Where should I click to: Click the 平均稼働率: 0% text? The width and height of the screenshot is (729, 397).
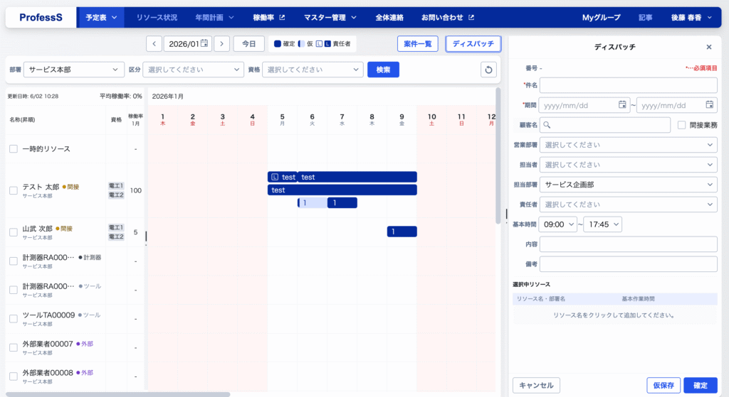tap(121, 96)
